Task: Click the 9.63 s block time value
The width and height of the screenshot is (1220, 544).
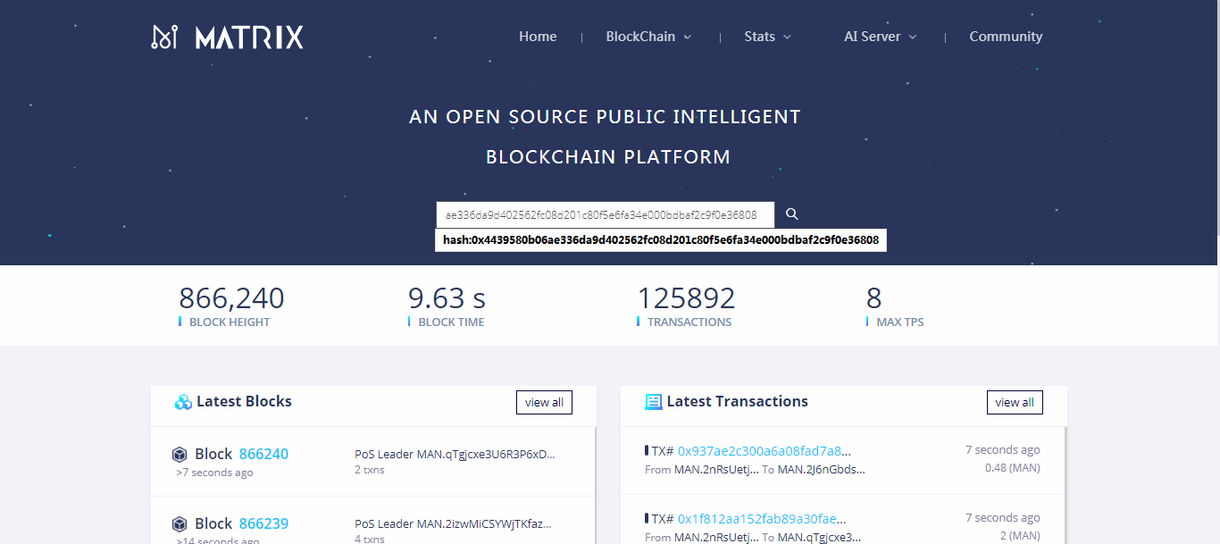Action: pyautogui.click(x=447, y=297)
